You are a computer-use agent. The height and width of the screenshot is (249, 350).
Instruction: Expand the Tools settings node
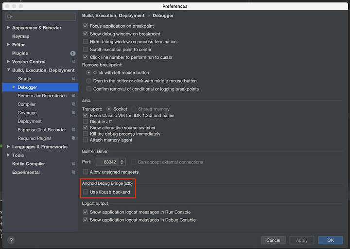click(8, 155)
